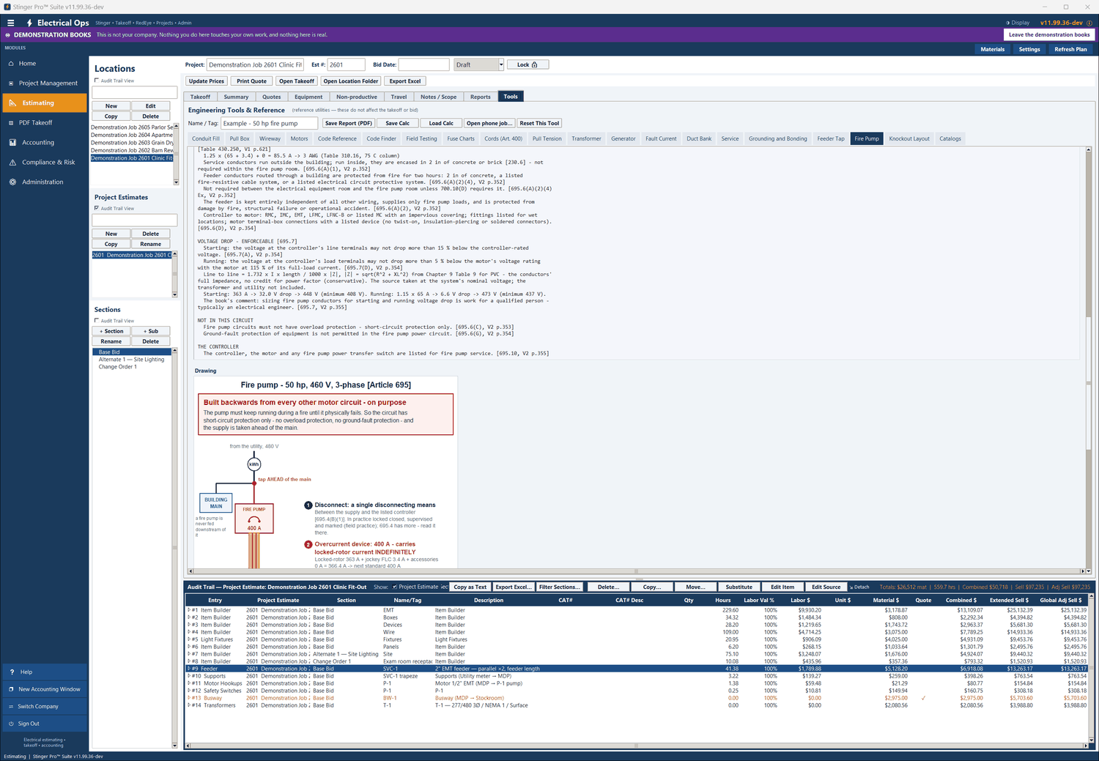Click the Home module icon

coord(12,64)
